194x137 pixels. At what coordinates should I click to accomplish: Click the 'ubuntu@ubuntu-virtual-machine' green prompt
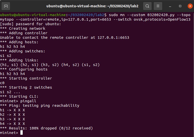(x=33, y=15)
